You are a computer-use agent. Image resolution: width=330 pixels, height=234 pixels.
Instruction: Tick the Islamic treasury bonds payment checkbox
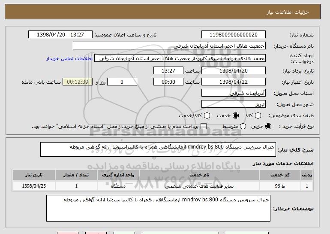[x=204, y=126]
